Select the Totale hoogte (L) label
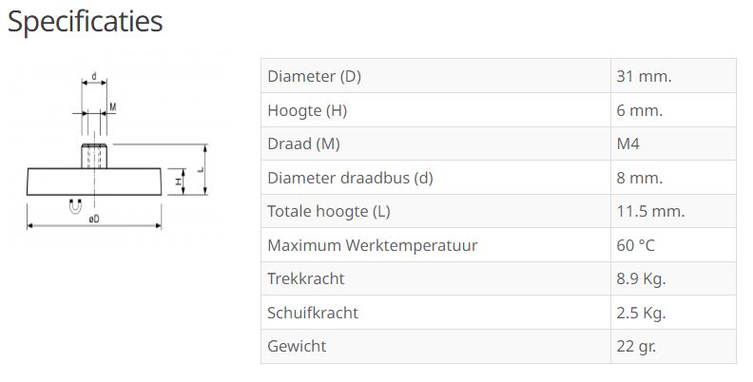 pyautogui.click(x=329, y=212)
